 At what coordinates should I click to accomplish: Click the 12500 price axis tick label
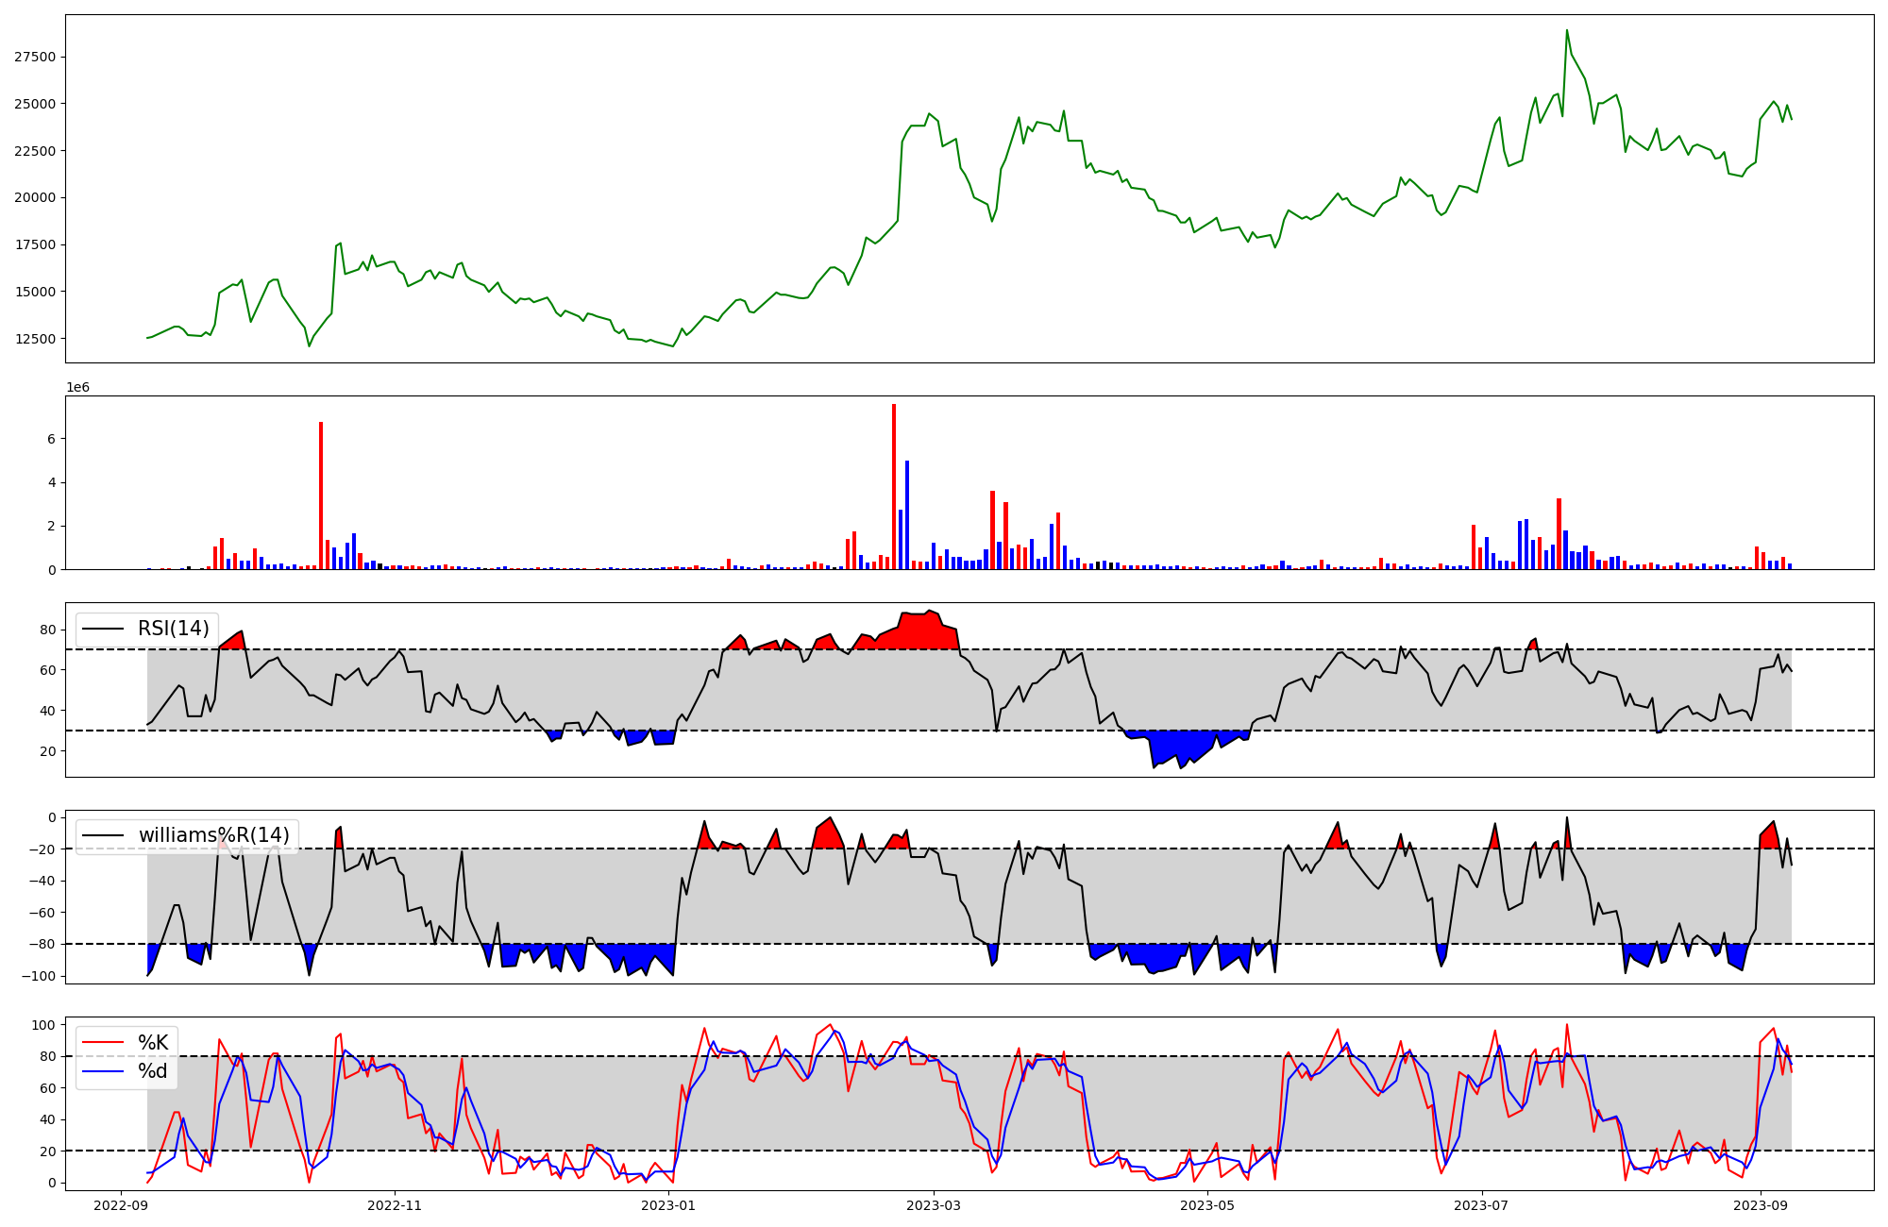[x=35, y=339]
